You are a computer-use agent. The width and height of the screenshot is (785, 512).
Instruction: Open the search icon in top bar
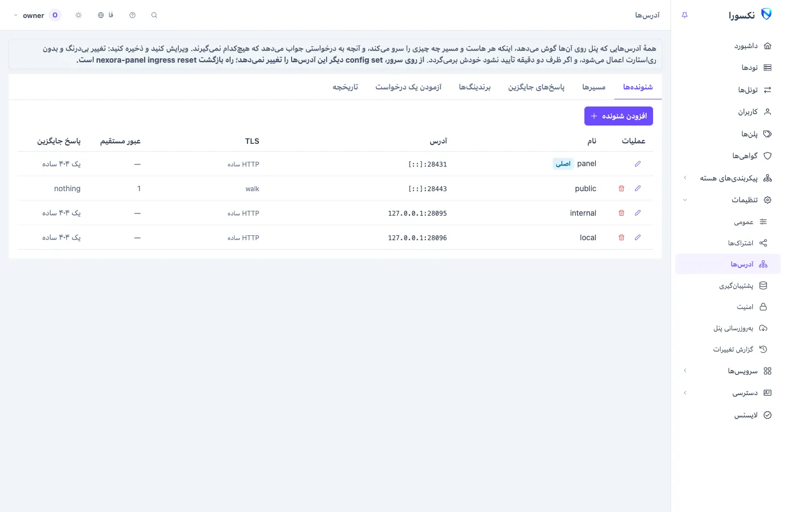pyautogui.click(x=154, y=15)
